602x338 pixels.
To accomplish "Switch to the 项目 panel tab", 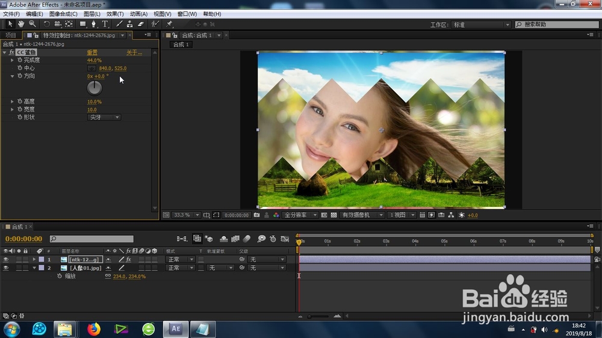I will [x=11, y=35].
